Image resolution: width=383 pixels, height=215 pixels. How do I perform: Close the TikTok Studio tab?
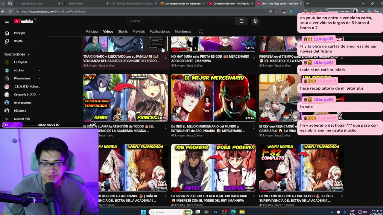click(108, 4)
